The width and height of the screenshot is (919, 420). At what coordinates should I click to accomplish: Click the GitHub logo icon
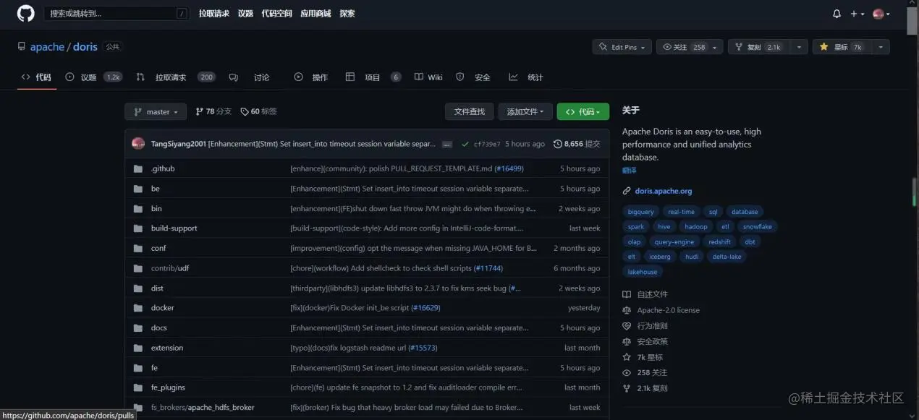(x=25, y=13)
